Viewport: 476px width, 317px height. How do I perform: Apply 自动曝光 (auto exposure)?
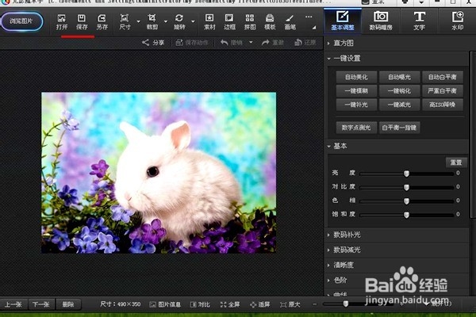[400, 77]
